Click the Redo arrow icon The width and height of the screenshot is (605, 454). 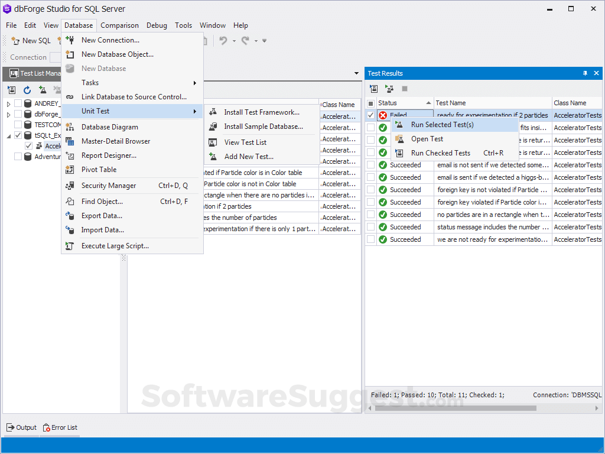[x=245, y=40]
